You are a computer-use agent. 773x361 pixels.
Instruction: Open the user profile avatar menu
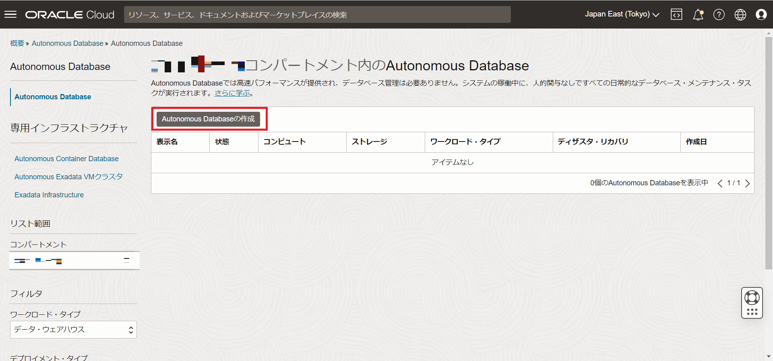(761, 14)
